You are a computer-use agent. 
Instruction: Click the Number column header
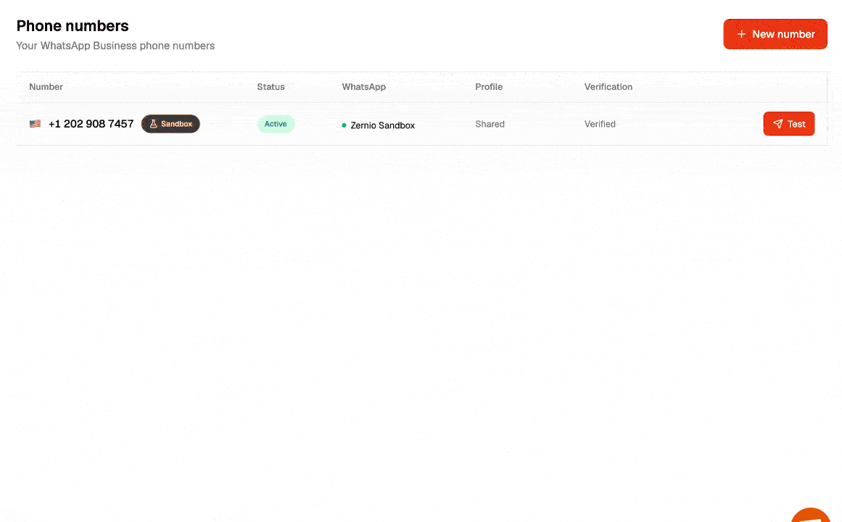[x=46, y=86]
